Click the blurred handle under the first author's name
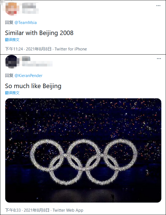The height and width of the screenshot is (215, 166). (x=30, y=11)
